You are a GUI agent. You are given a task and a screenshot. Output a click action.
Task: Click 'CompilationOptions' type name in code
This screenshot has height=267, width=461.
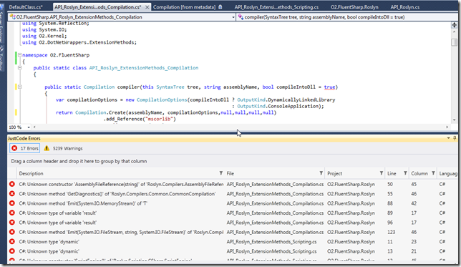click(x=162, y=99)
